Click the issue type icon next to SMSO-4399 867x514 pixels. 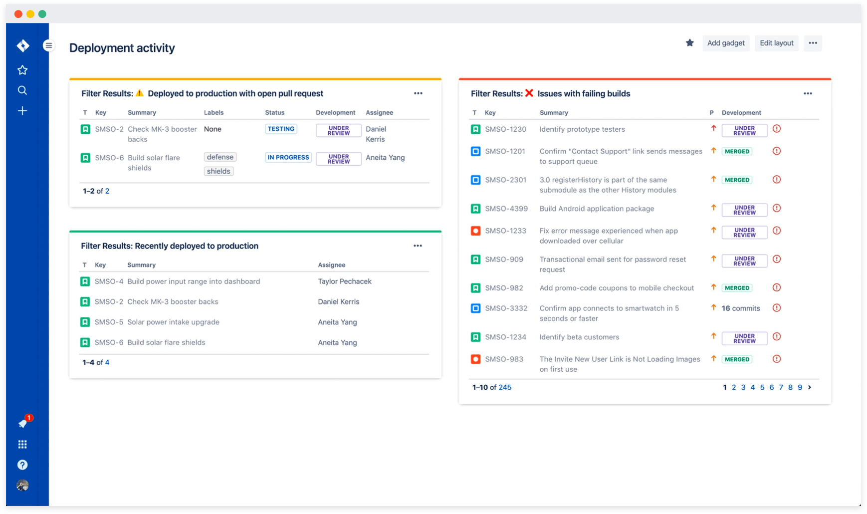[475, 209]
